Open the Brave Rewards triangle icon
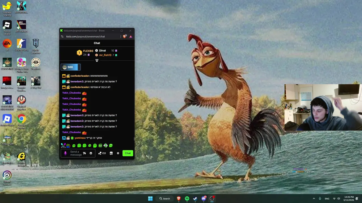This screenshot has width=362, height=203. (131, 36)
